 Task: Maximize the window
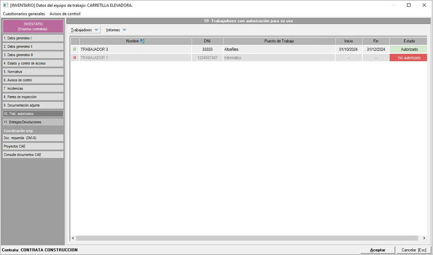(409, 5)
